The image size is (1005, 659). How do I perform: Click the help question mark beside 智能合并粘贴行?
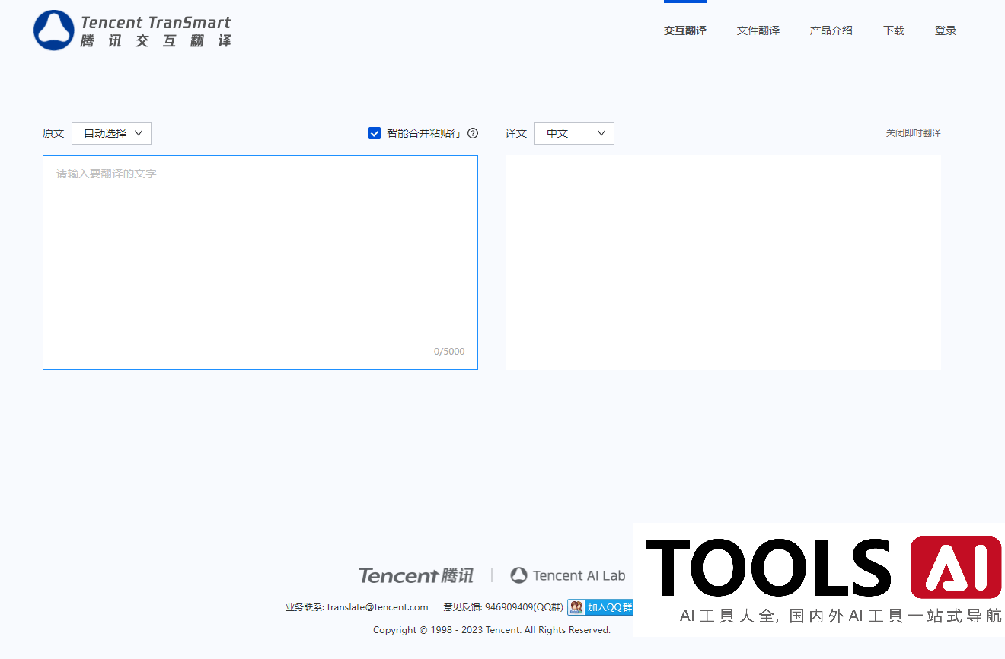point(473,133)
